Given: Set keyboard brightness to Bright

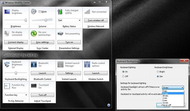Looking at the screenshot, I should [x=157, y=71].
